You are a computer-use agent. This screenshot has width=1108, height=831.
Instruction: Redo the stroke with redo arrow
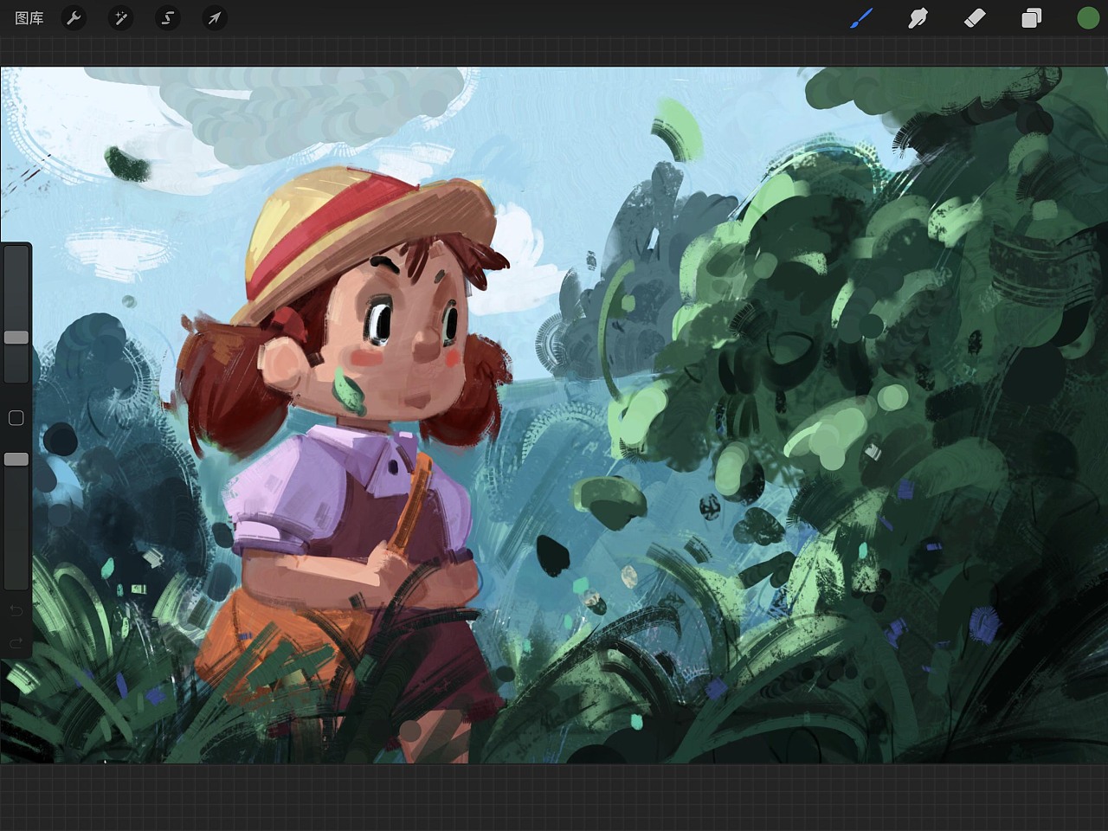coord(16,642)
